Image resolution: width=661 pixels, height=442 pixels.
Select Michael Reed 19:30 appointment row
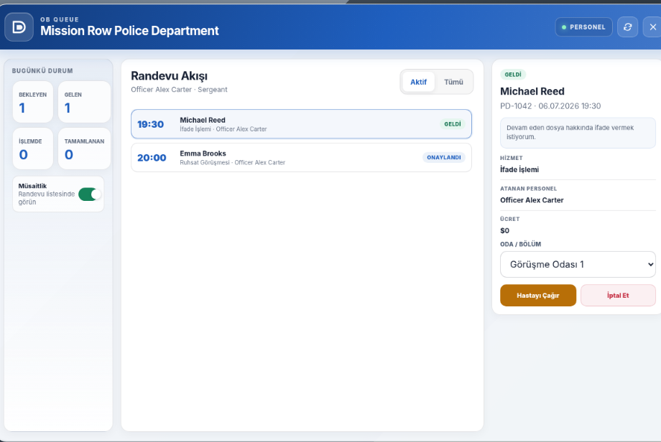301,123
